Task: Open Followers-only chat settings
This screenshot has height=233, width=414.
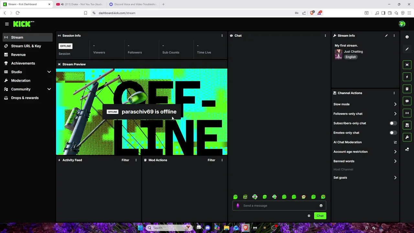Action: [x=365, y=114]
